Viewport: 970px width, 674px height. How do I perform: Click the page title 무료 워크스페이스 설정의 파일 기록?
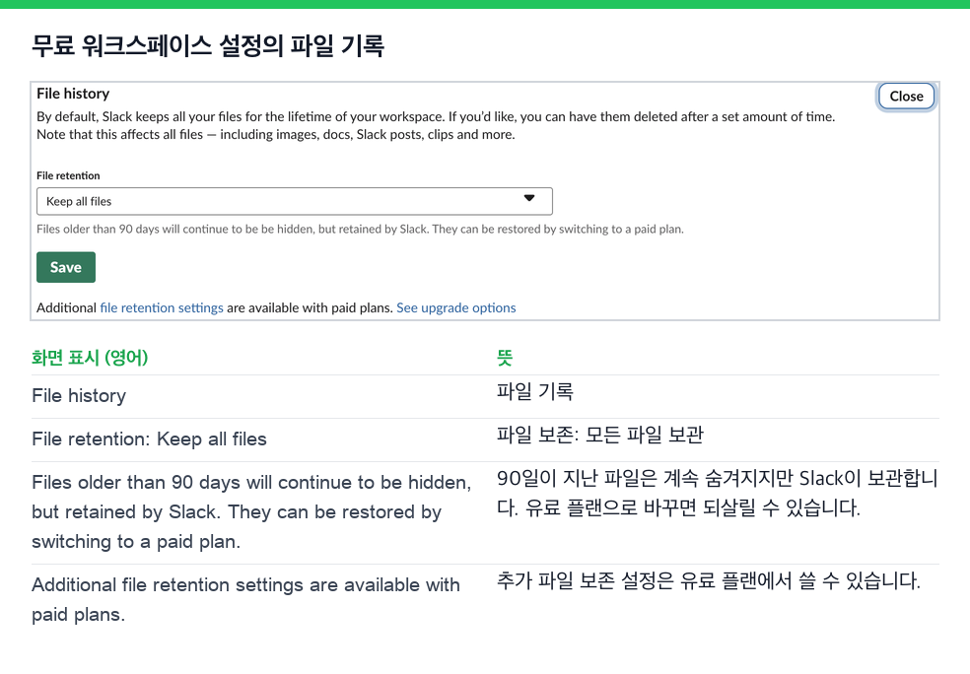point(208,45)
